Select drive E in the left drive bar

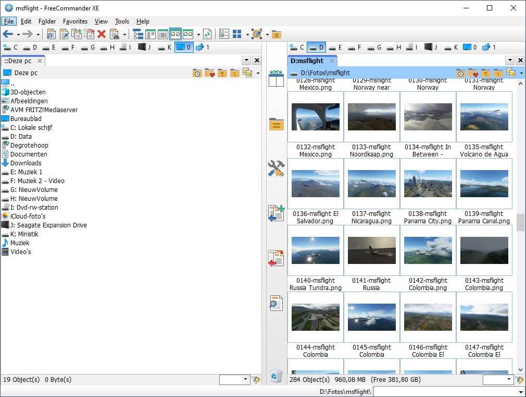[49, 47]
